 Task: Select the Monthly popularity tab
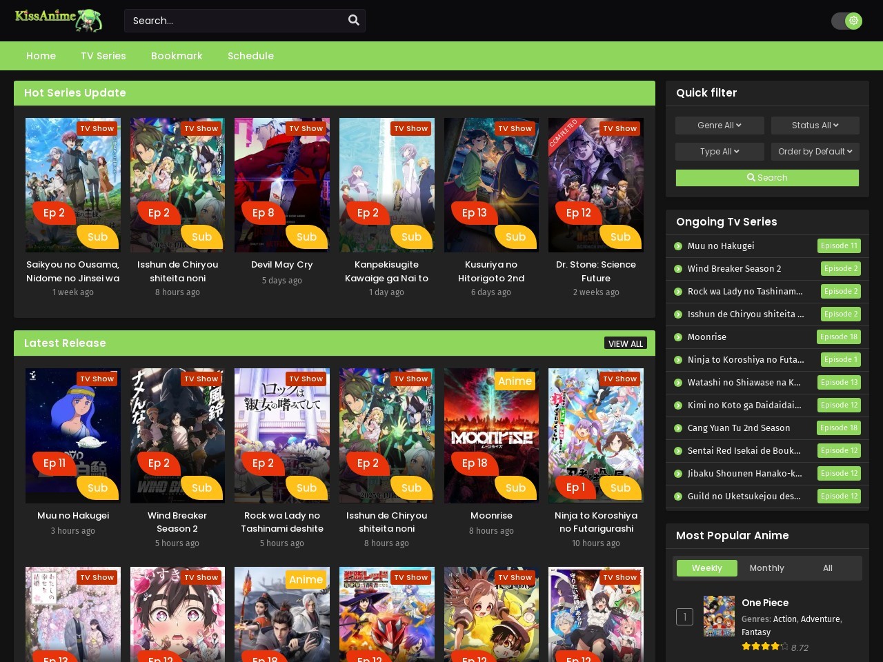[x=767, y=568]
